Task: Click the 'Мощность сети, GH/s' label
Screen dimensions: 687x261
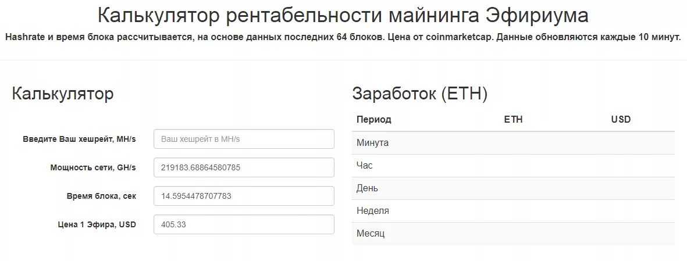Action: [93, 167]
